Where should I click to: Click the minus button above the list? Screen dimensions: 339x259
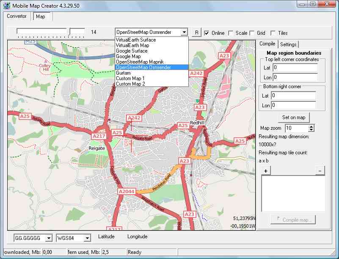coord(320,170)
